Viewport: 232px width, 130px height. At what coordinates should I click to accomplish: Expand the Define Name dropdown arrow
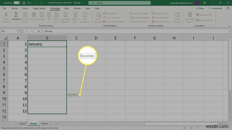coord(120,14)
